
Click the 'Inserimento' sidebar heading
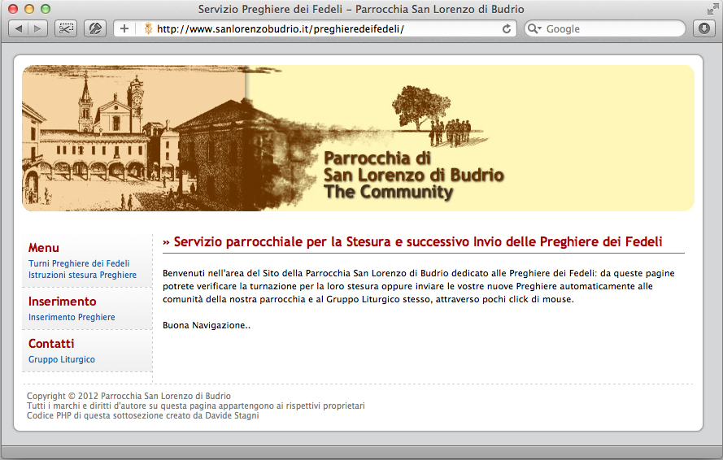pos(63,302)
